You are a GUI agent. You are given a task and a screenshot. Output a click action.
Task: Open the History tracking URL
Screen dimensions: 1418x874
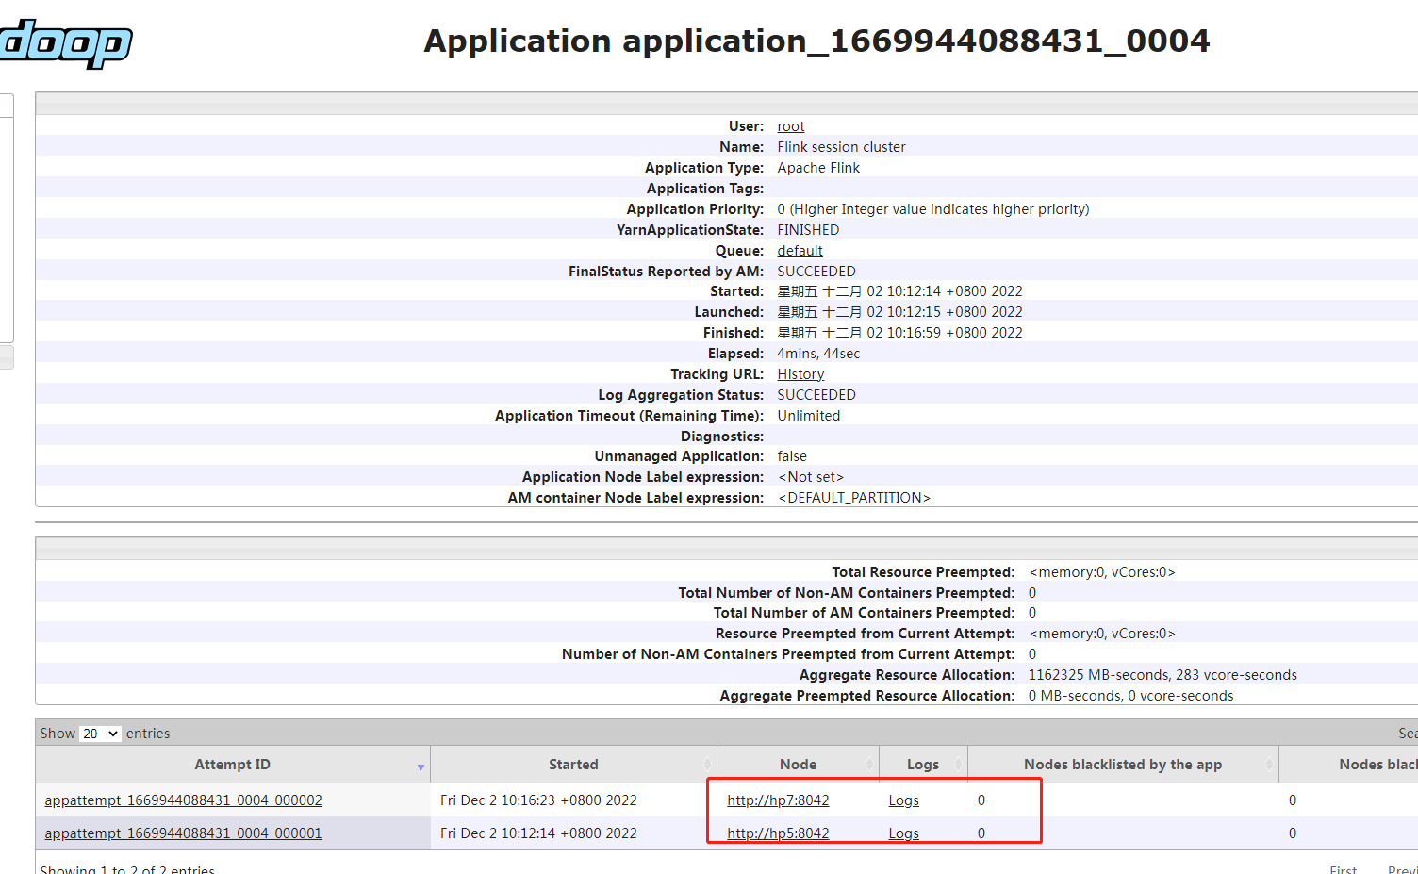point(800,374)
